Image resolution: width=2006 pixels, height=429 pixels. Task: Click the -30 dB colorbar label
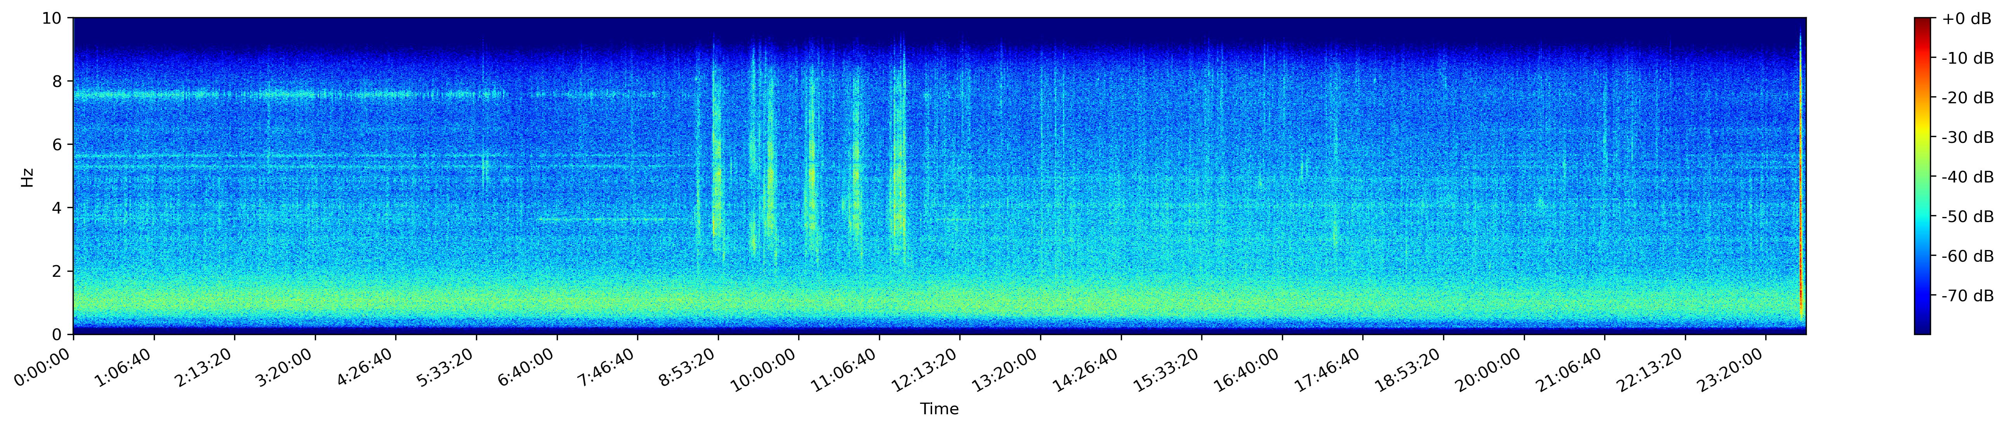[x=1968, y=138]
